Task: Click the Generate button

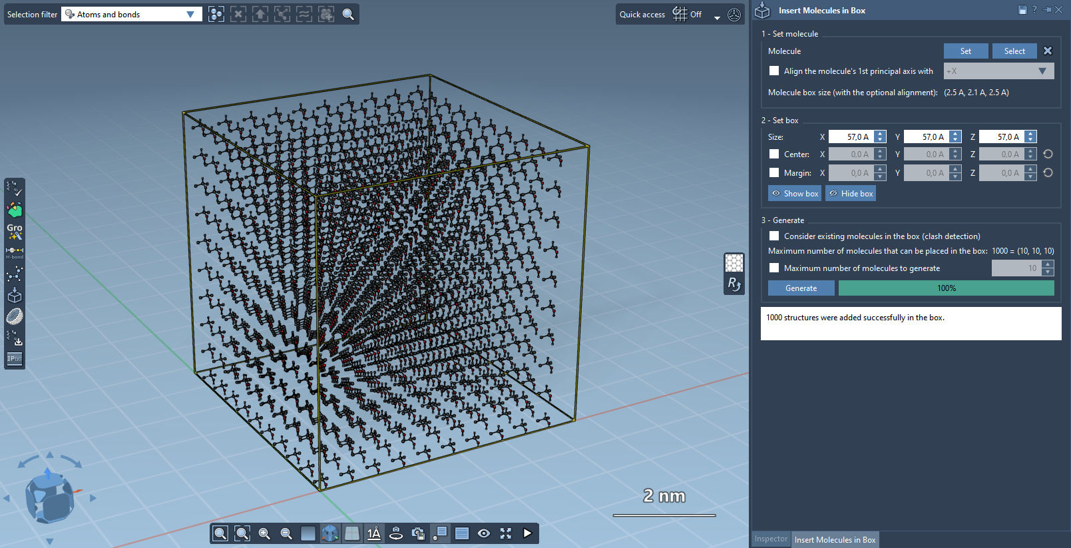Action: [801, 288]
